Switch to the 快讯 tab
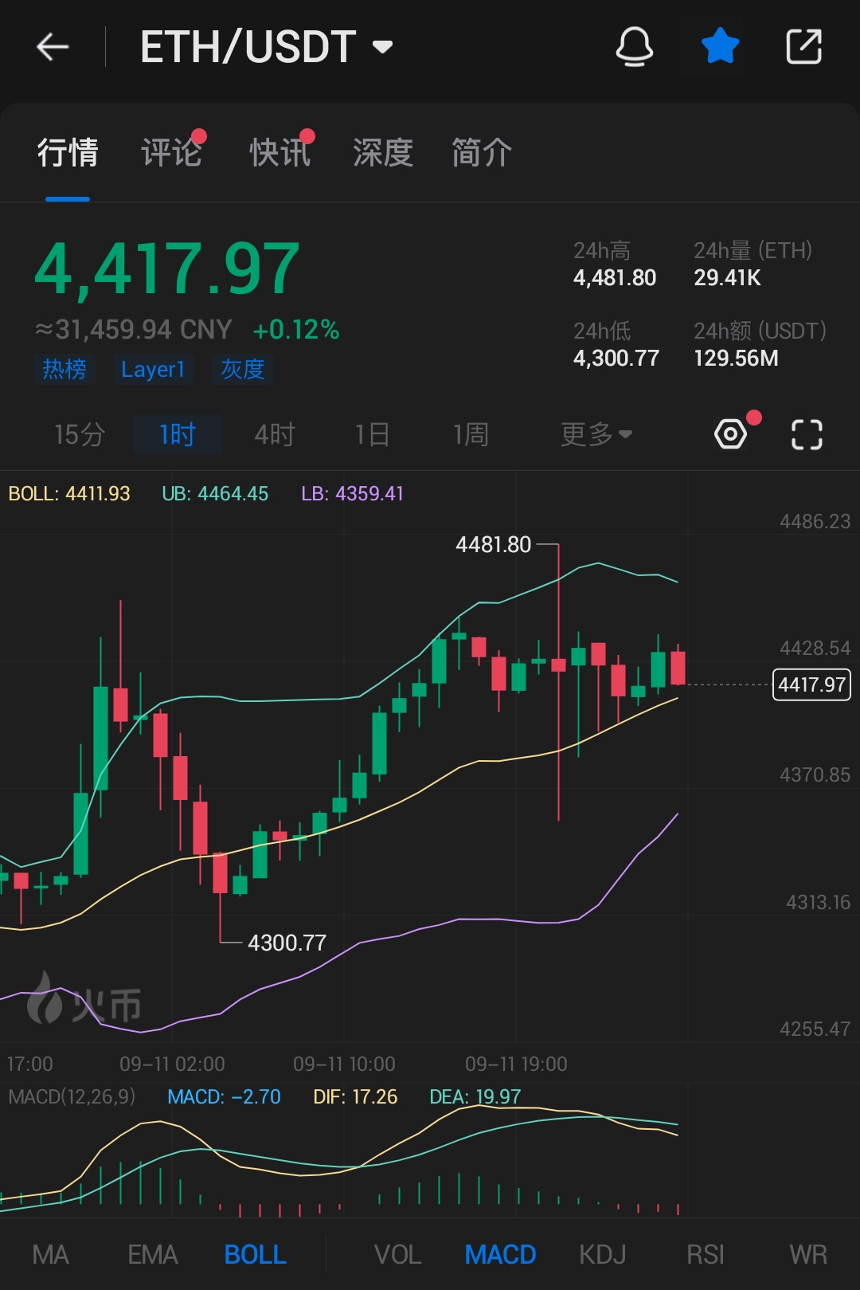Image resolution: width=860 pixels, height=1290 pixels. [279, 152]
